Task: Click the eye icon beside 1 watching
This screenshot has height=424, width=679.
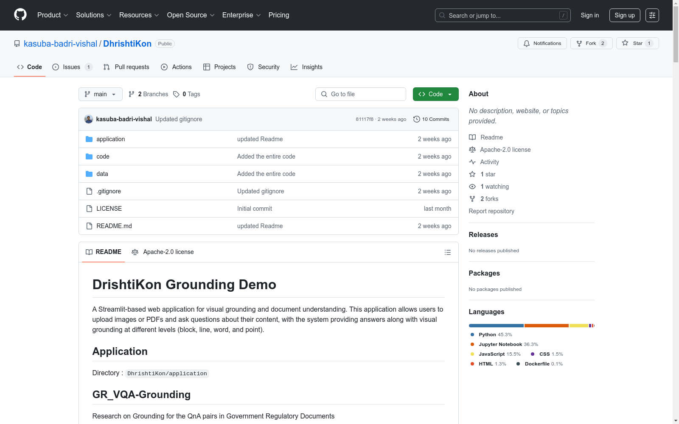Action: point(472,187)
